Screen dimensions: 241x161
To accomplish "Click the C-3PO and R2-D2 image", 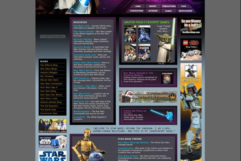I will tap(89, 145).
